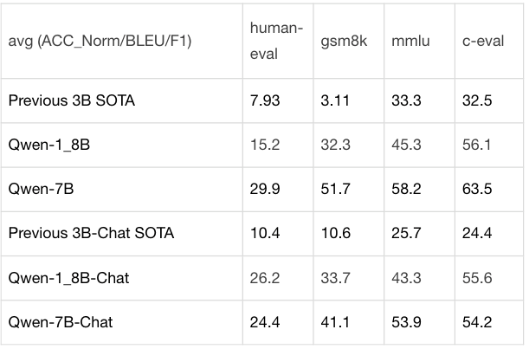Click the c-eval column header
Screen dimensions: 529x349
point(483,42)
